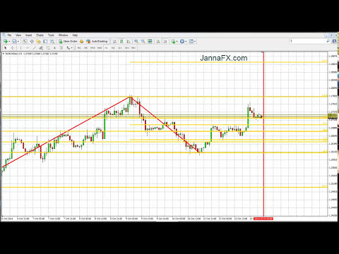The image size is (339, 254).
Task: Open the Charts menu
Action: [40, 35]
